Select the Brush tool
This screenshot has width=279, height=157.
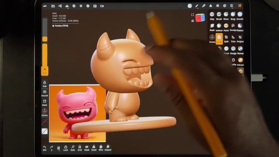tap(219, 16)
